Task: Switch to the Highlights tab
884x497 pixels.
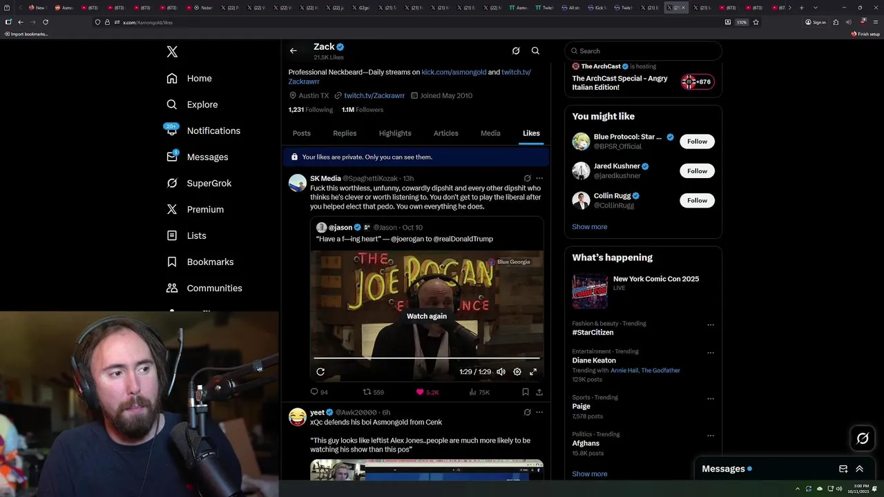Action: (x=395, y=133)
